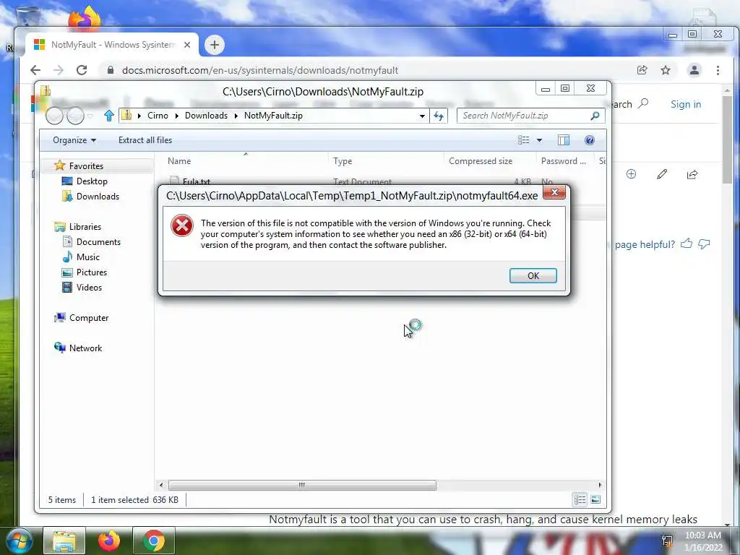
Task: Click the Chrome back arrow
Action: [x=35, y=70]
